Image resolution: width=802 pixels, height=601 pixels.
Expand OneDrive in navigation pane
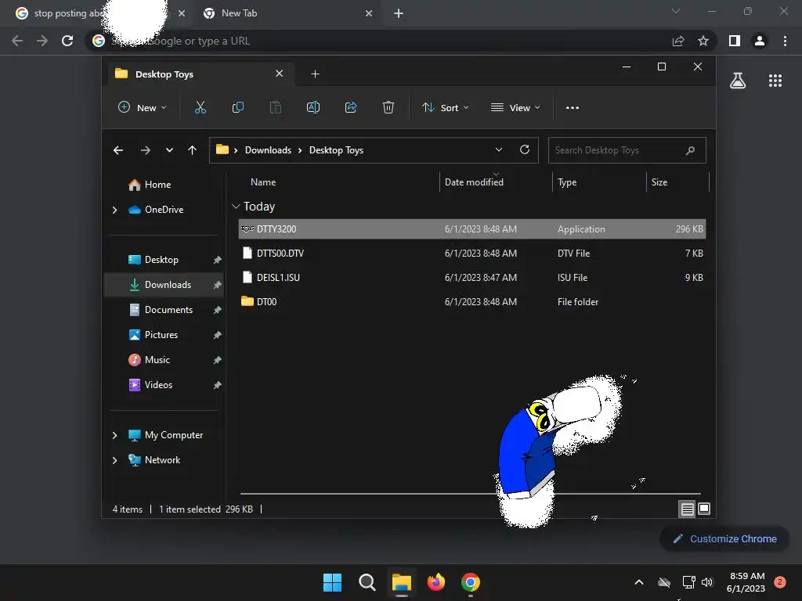click(114, 210)
